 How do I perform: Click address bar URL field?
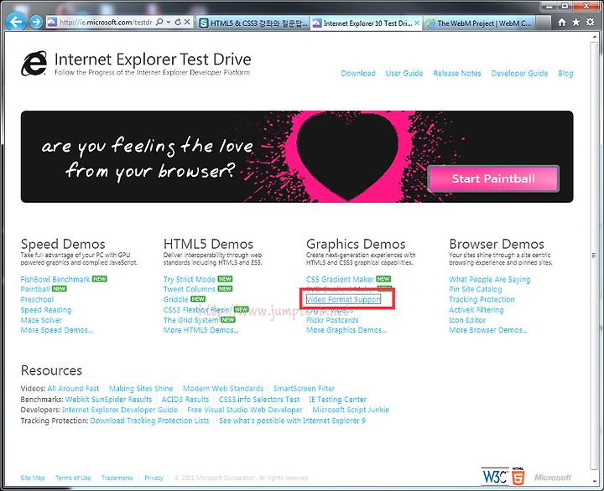(106, 23)
